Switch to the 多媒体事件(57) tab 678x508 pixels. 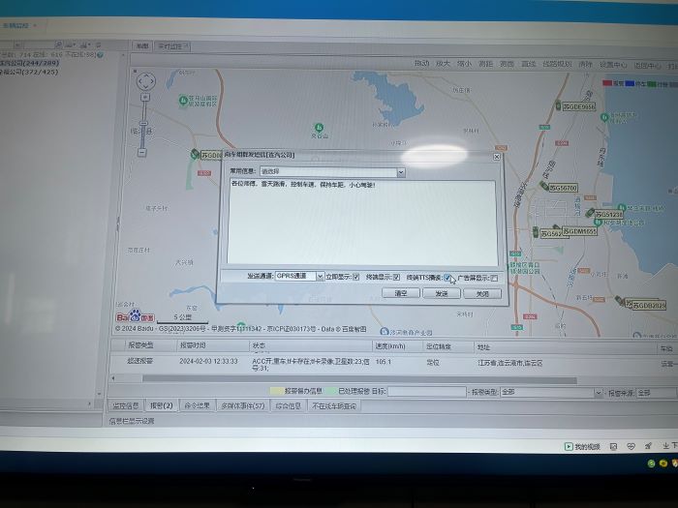[242, 406]
